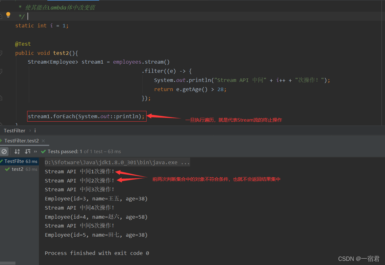This screenshot has width=385, height=265.
Task: Expand the hidden test toolbar actions chevron
Action: [35, 152]
